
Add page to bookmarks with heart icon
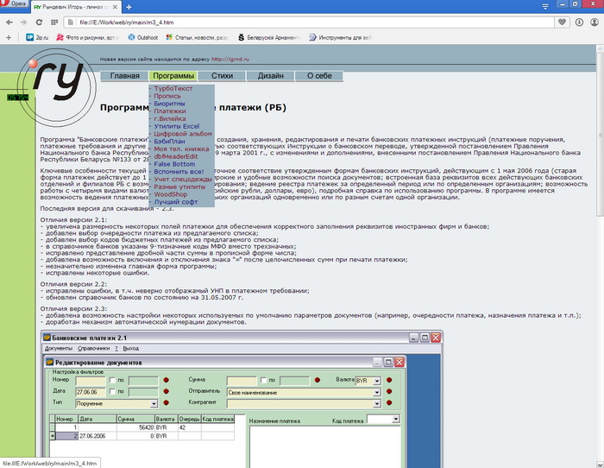click(x=562, y=22)
